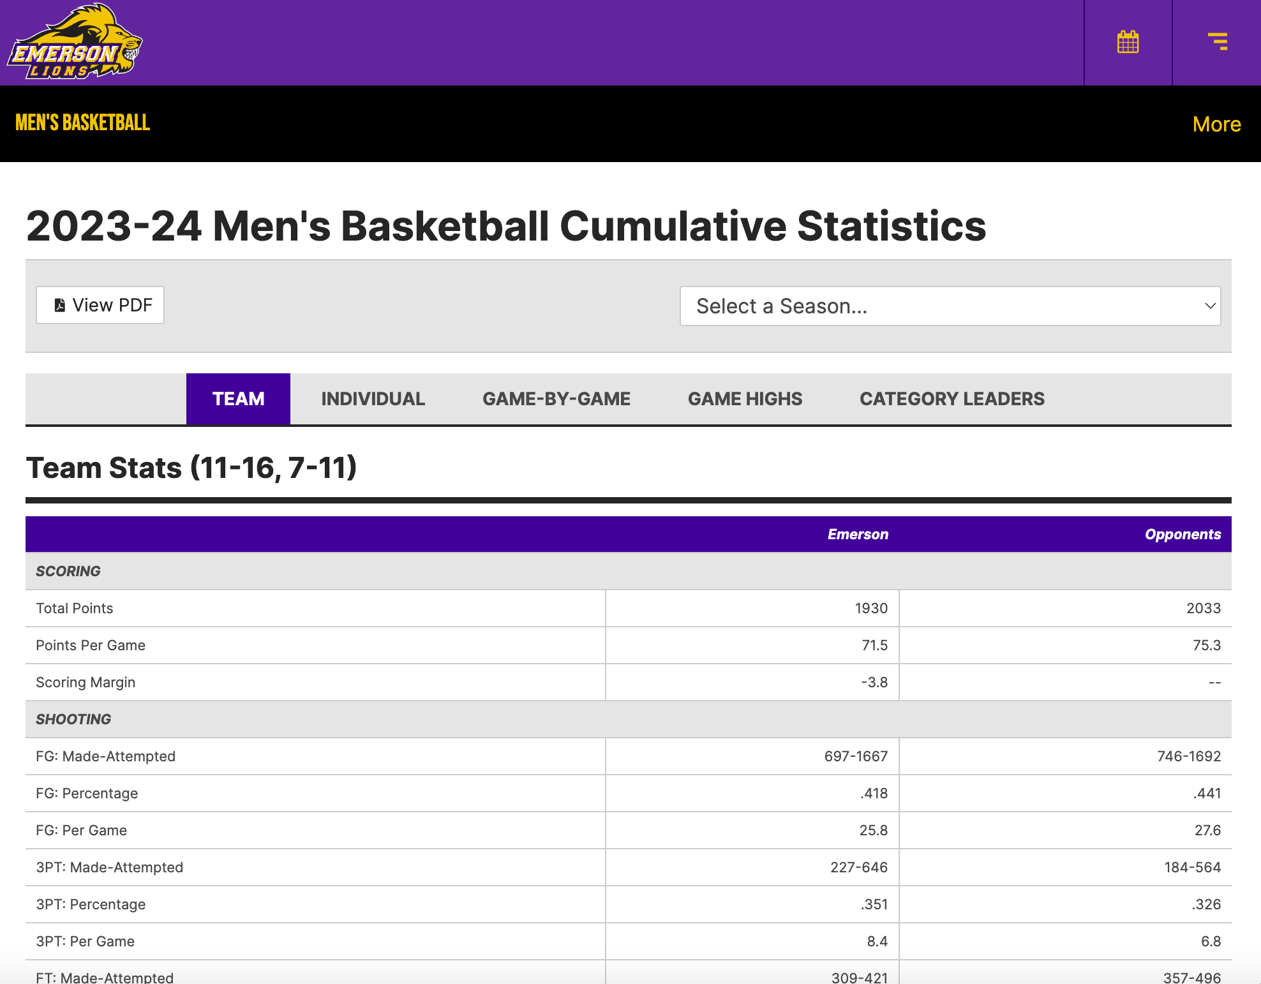This screenshot has width=1261, height=984.
Task: Click the SHOOTING section header
Action: (73, 719)
